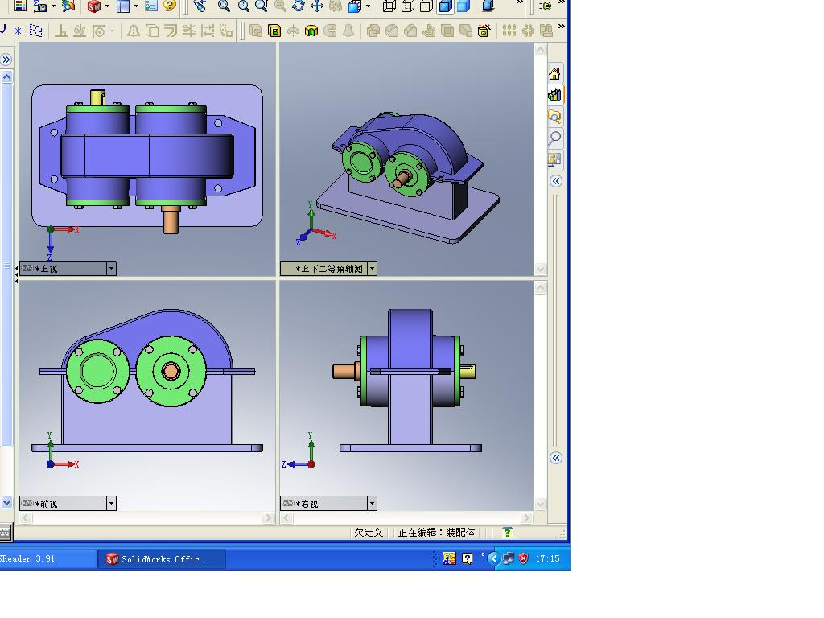Click the Rotate View icon
The height and width of the screenshot is (618, 824).
coord(299,6)
